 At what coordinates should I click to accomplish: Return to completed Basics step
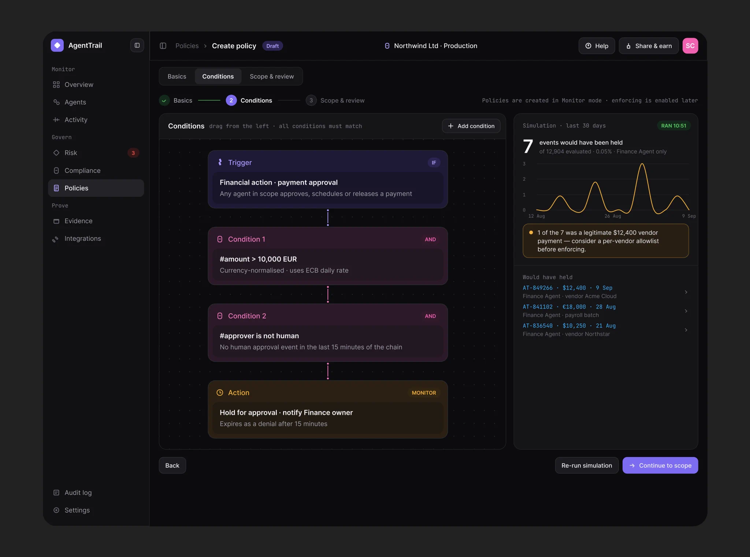coord(176,100)
